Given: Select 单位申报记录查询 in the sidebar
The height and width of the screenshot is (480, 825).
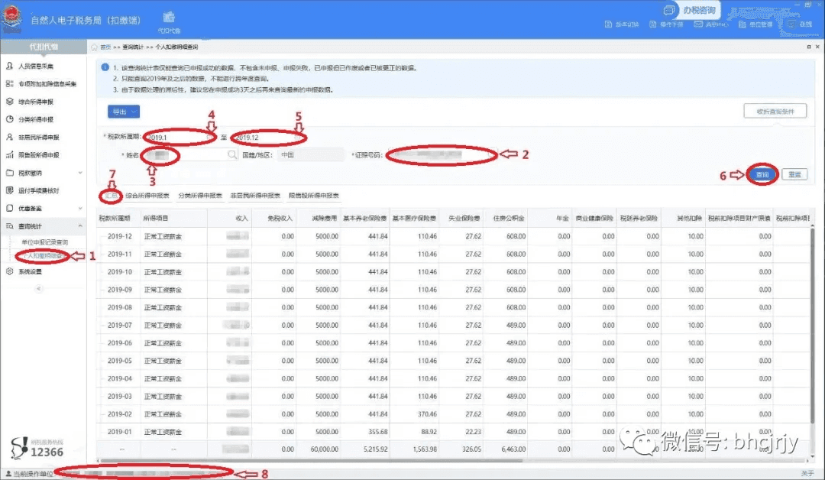Looking at the screenshot, I should point(45,242).
